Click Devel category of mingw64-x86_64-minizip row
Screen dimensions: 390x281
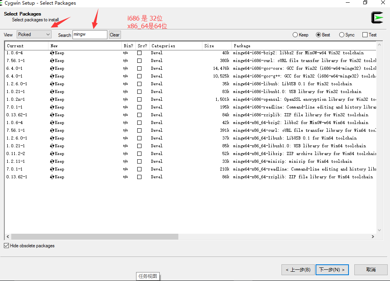point(157,161)
